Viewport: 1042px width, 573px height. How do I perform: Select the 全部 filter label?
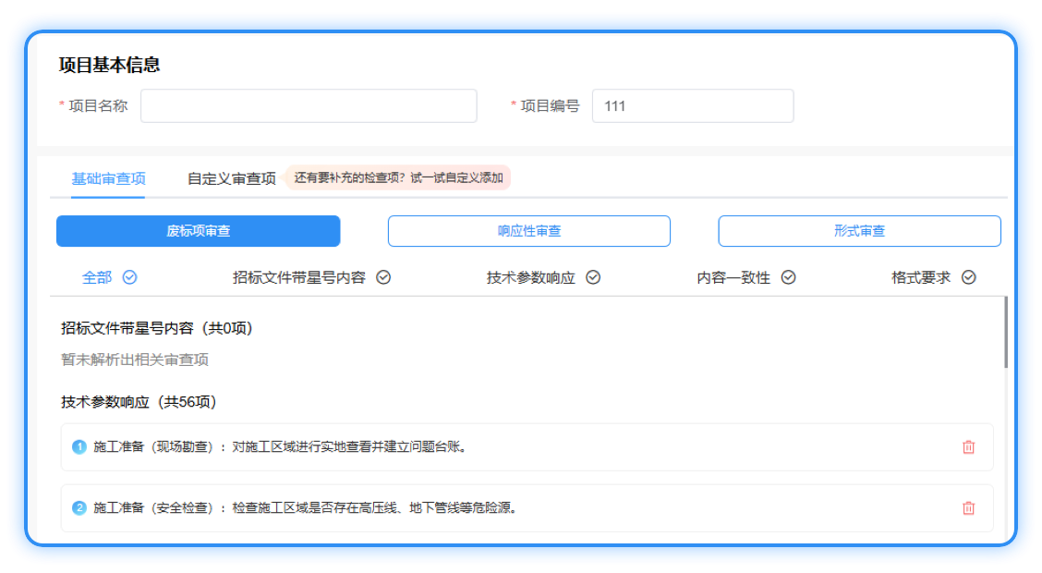tap(97, 277)
